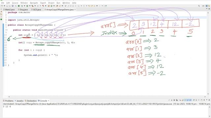The height and width of the screenshot is (118, 211).
Task: Select the active Java perspective icon
Action: [x=207, y=6]
